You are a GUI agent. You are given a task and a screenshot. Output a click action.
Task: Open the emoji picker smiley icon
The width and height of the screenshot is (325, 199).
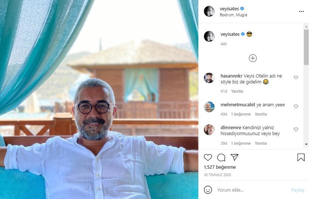[208, 190]
